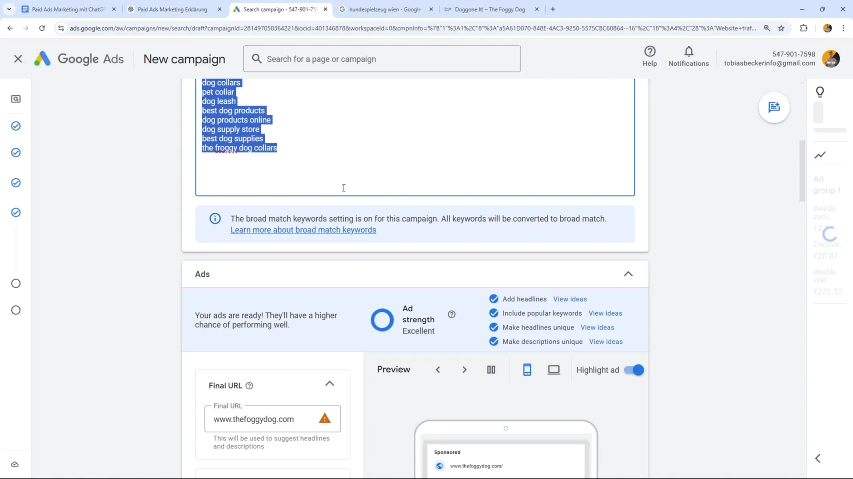Click the Chrome profile avatar in toolbar

(827, 28)
